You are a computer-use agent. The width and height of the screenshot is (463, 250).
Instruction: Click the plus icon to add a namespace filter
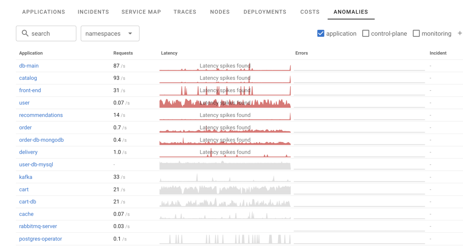[460, 33]
